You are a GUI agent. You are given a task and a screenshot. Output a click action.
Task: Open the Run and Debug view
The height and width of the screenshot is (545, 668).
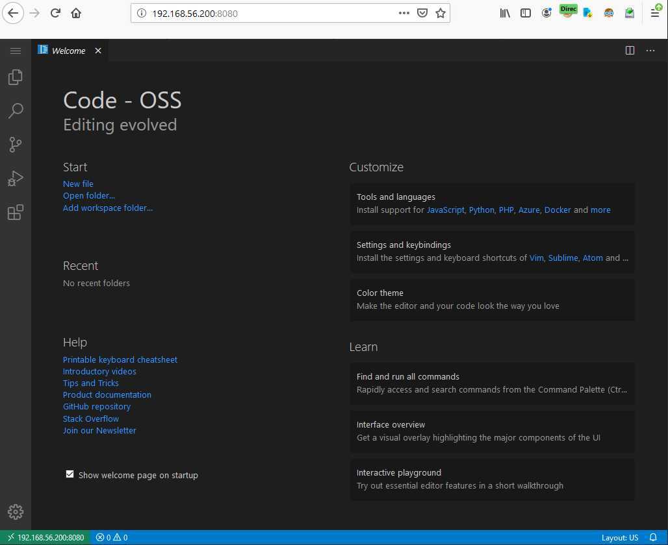(16, 178)
